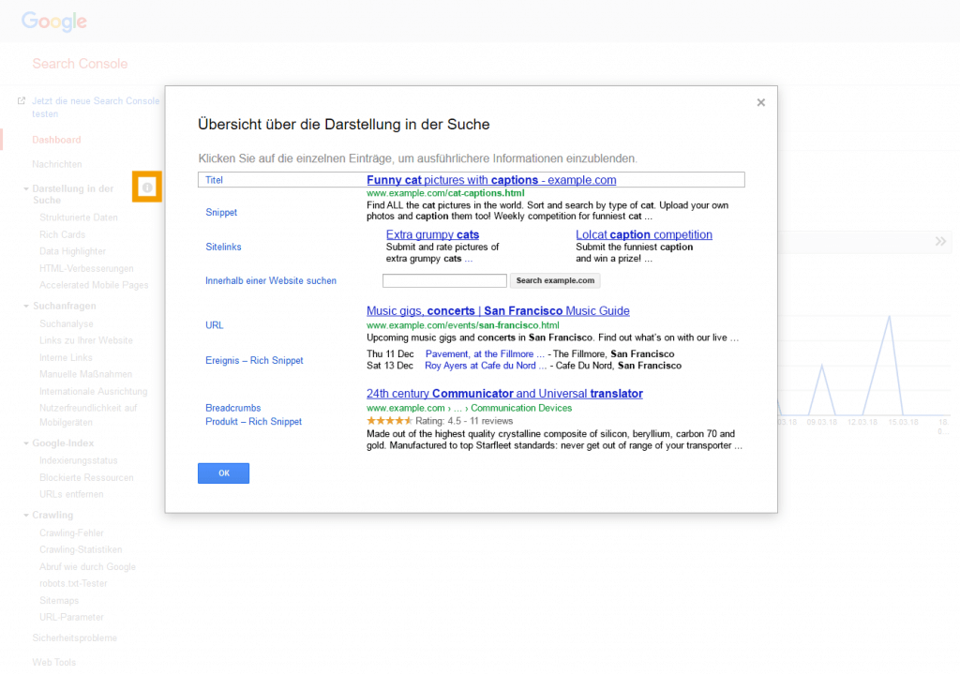
Task: Open Rich Cards in sidebar
Action: point(62,234)
